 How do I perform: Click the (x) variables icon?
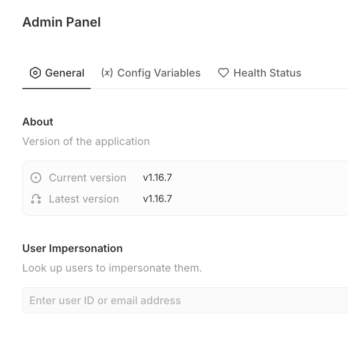pos(107,73)
